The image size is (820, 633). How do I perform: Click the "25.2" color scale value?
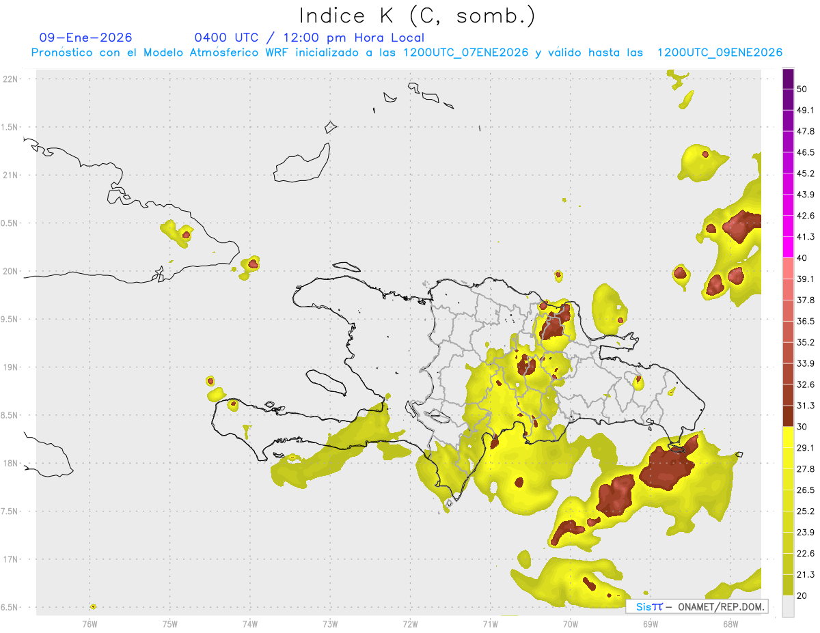pos(806,511)
